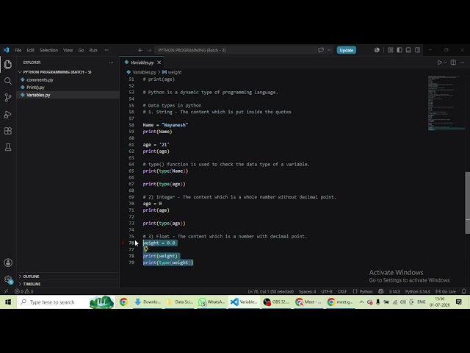The image size is (470, 353).
Task: Open the Explorer view in activity bar
Action: pos(8,64)
